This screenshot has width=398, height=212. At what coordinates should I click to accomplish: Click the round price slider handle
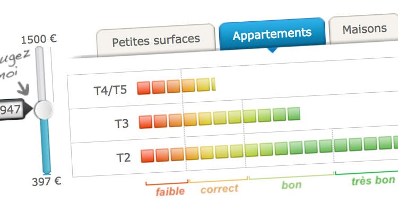[44, 110]
